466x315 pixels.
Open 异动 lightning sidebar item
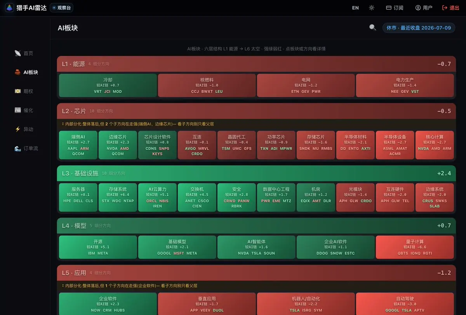25,129
